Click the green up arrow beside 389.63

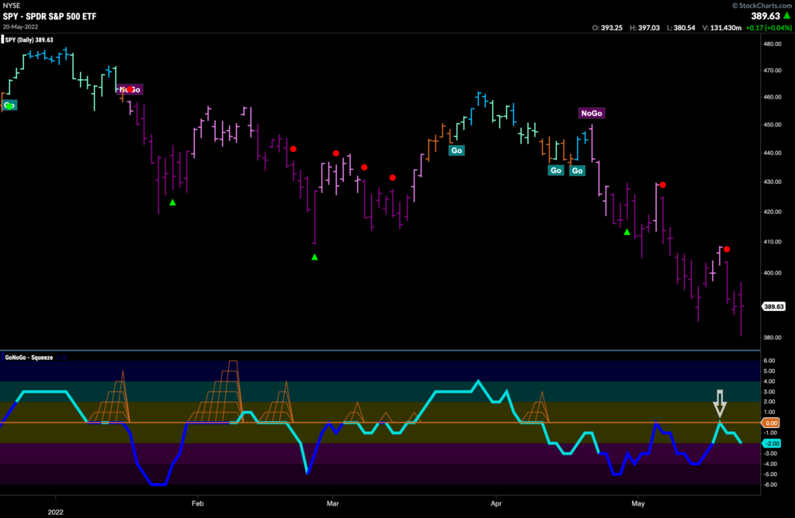tap(787, 16)
